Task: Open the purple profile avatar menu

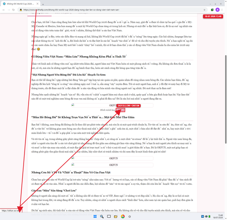Action: 217,10
